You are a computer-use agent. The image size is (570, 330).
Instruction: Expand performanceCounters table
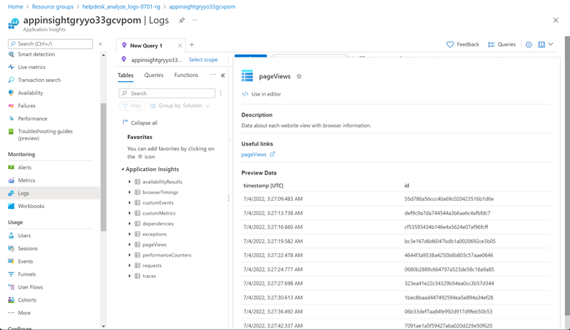(130, 255)
